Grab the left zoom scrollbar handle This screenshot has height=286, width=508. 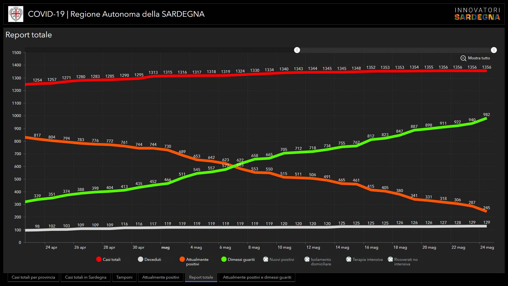[297, 50]
